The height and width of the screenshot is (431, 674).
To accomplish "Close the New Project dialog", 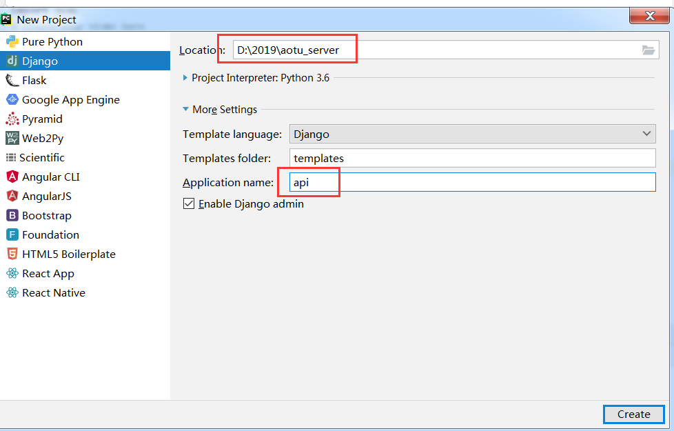I will coord(649,17).
